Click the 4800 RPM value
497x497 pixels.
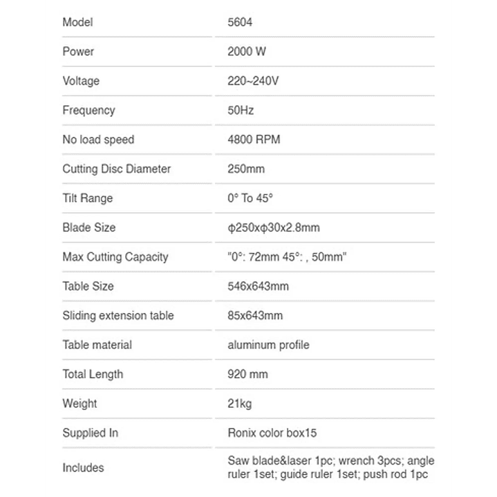[254, 140]
